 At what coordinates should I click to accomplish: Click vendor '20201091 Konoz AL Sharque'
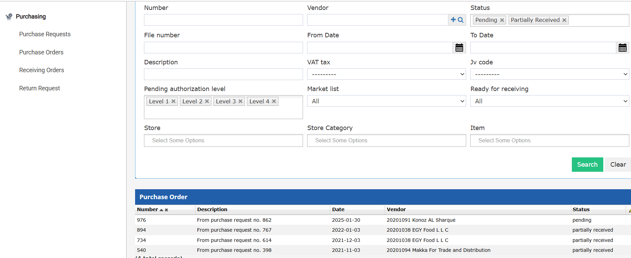tap(421, 220)
